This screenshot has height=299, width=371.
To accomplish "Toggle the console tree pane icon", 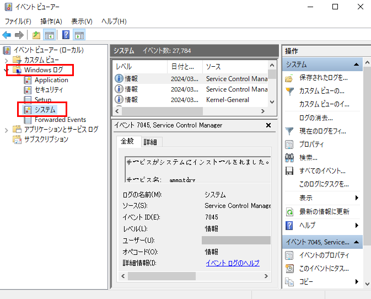I will (50, 35).
